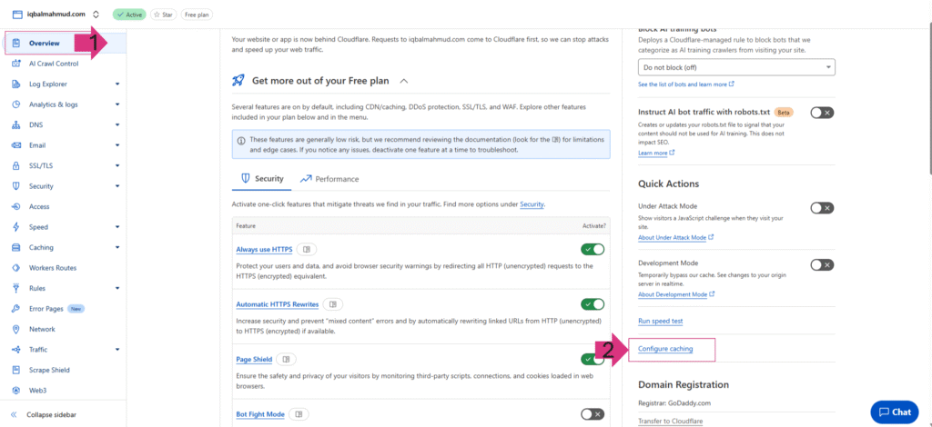Image resolution: width=932 pixels, height=427 pixels.
Task: Click the Caching drive icon in sidebar
Action: point(16,247)
